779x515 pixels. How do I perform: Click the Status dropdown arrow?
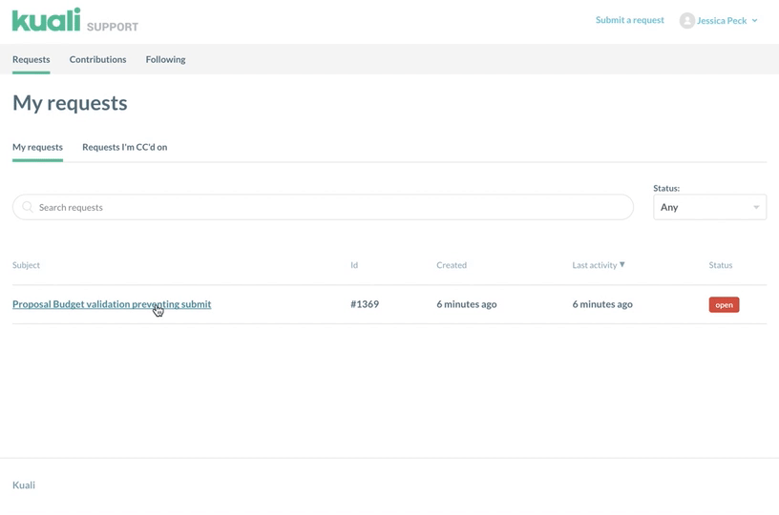click(x=756, y=207)
